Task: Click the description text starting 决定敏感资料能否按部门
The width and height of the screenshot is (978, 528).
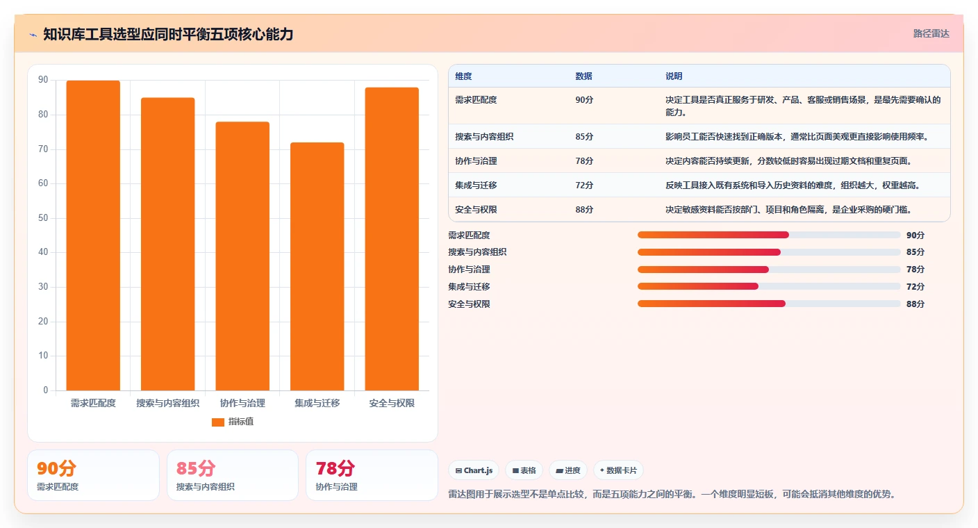Action: pyautogui.click(x=788, y=210)
